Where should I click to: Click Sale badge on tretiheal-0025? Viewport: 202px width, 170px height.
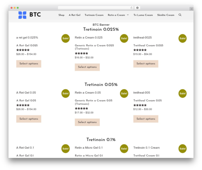click(x=183, y=39)
